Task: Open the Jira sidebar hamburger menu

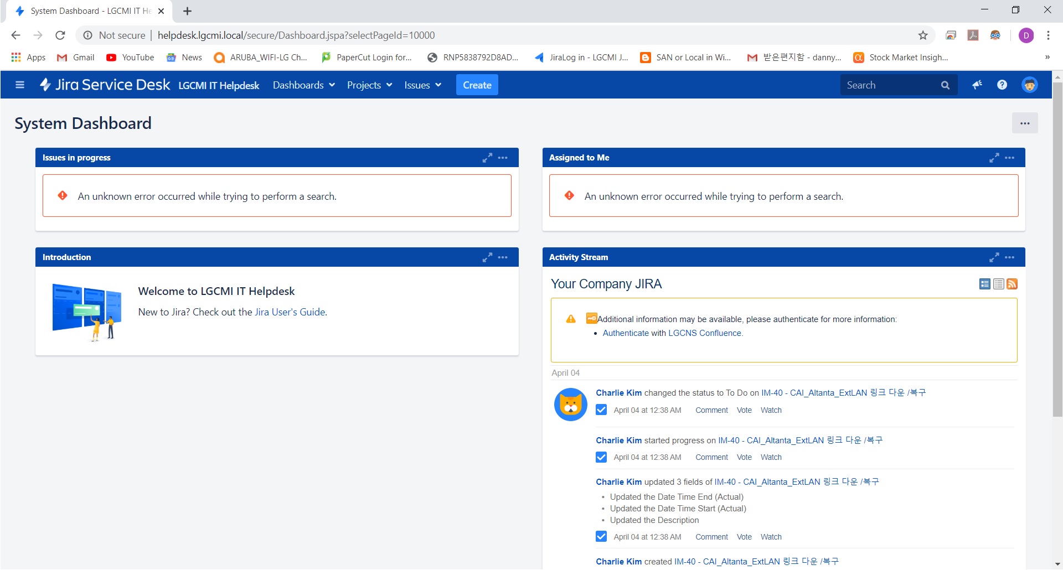Action: tap(20, 85)
